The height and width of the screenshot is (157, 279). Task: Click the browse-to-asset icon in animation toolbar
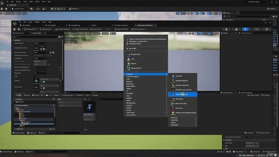(19, 29)
